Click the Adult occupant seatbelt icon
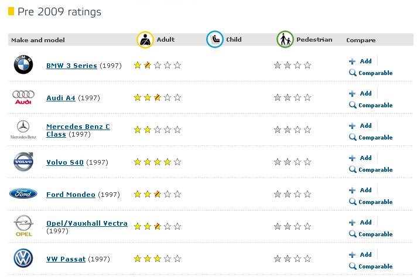 click(x=145, y=40)
